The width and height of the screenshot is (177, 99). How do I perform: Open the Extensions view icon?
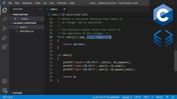(x=5, y=47)
